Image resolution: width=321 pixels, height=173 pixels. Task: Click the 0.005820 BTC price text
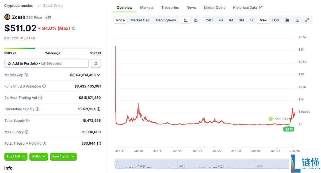(x=14, y=38)
